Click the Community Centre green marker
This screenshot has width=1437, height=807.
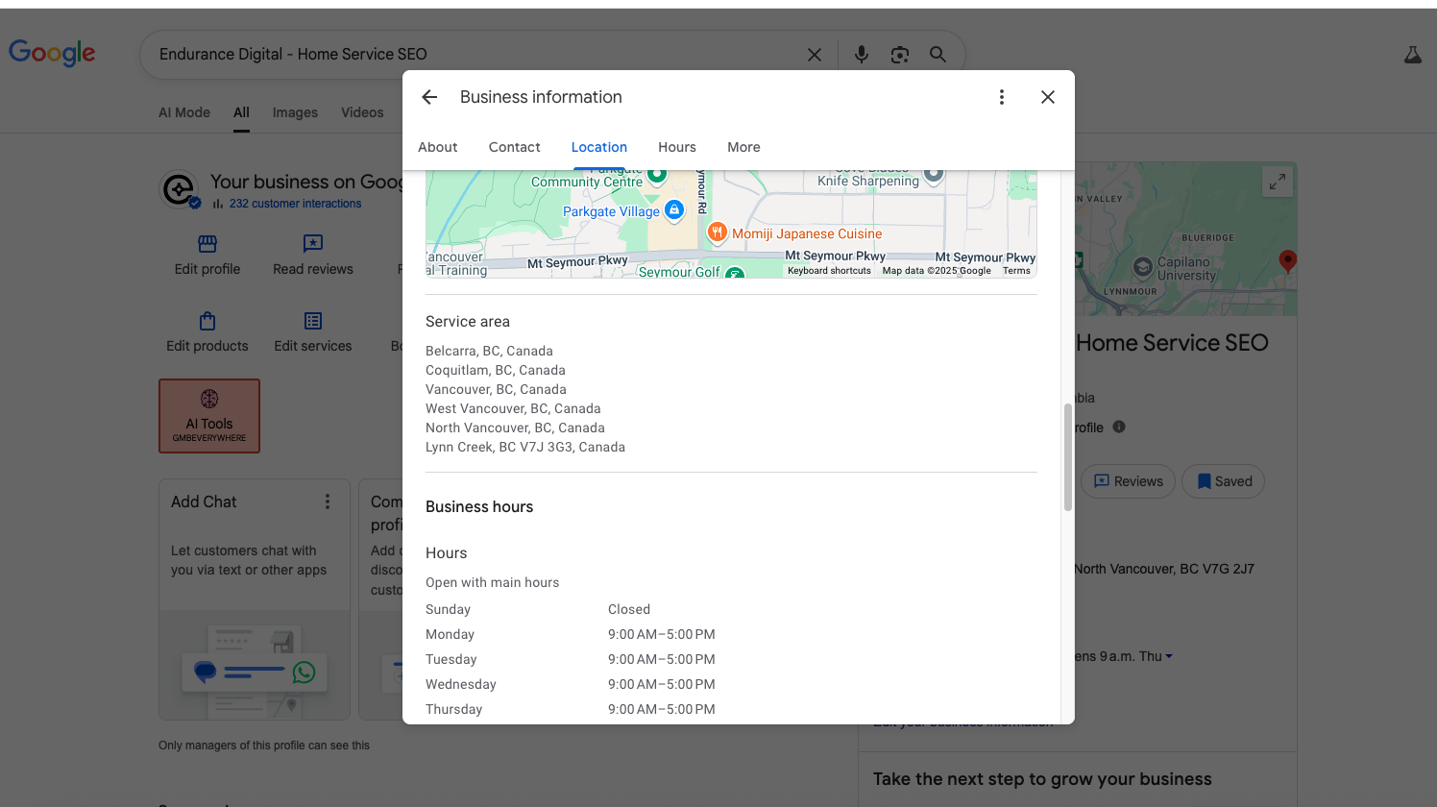[x=657, y=175]
